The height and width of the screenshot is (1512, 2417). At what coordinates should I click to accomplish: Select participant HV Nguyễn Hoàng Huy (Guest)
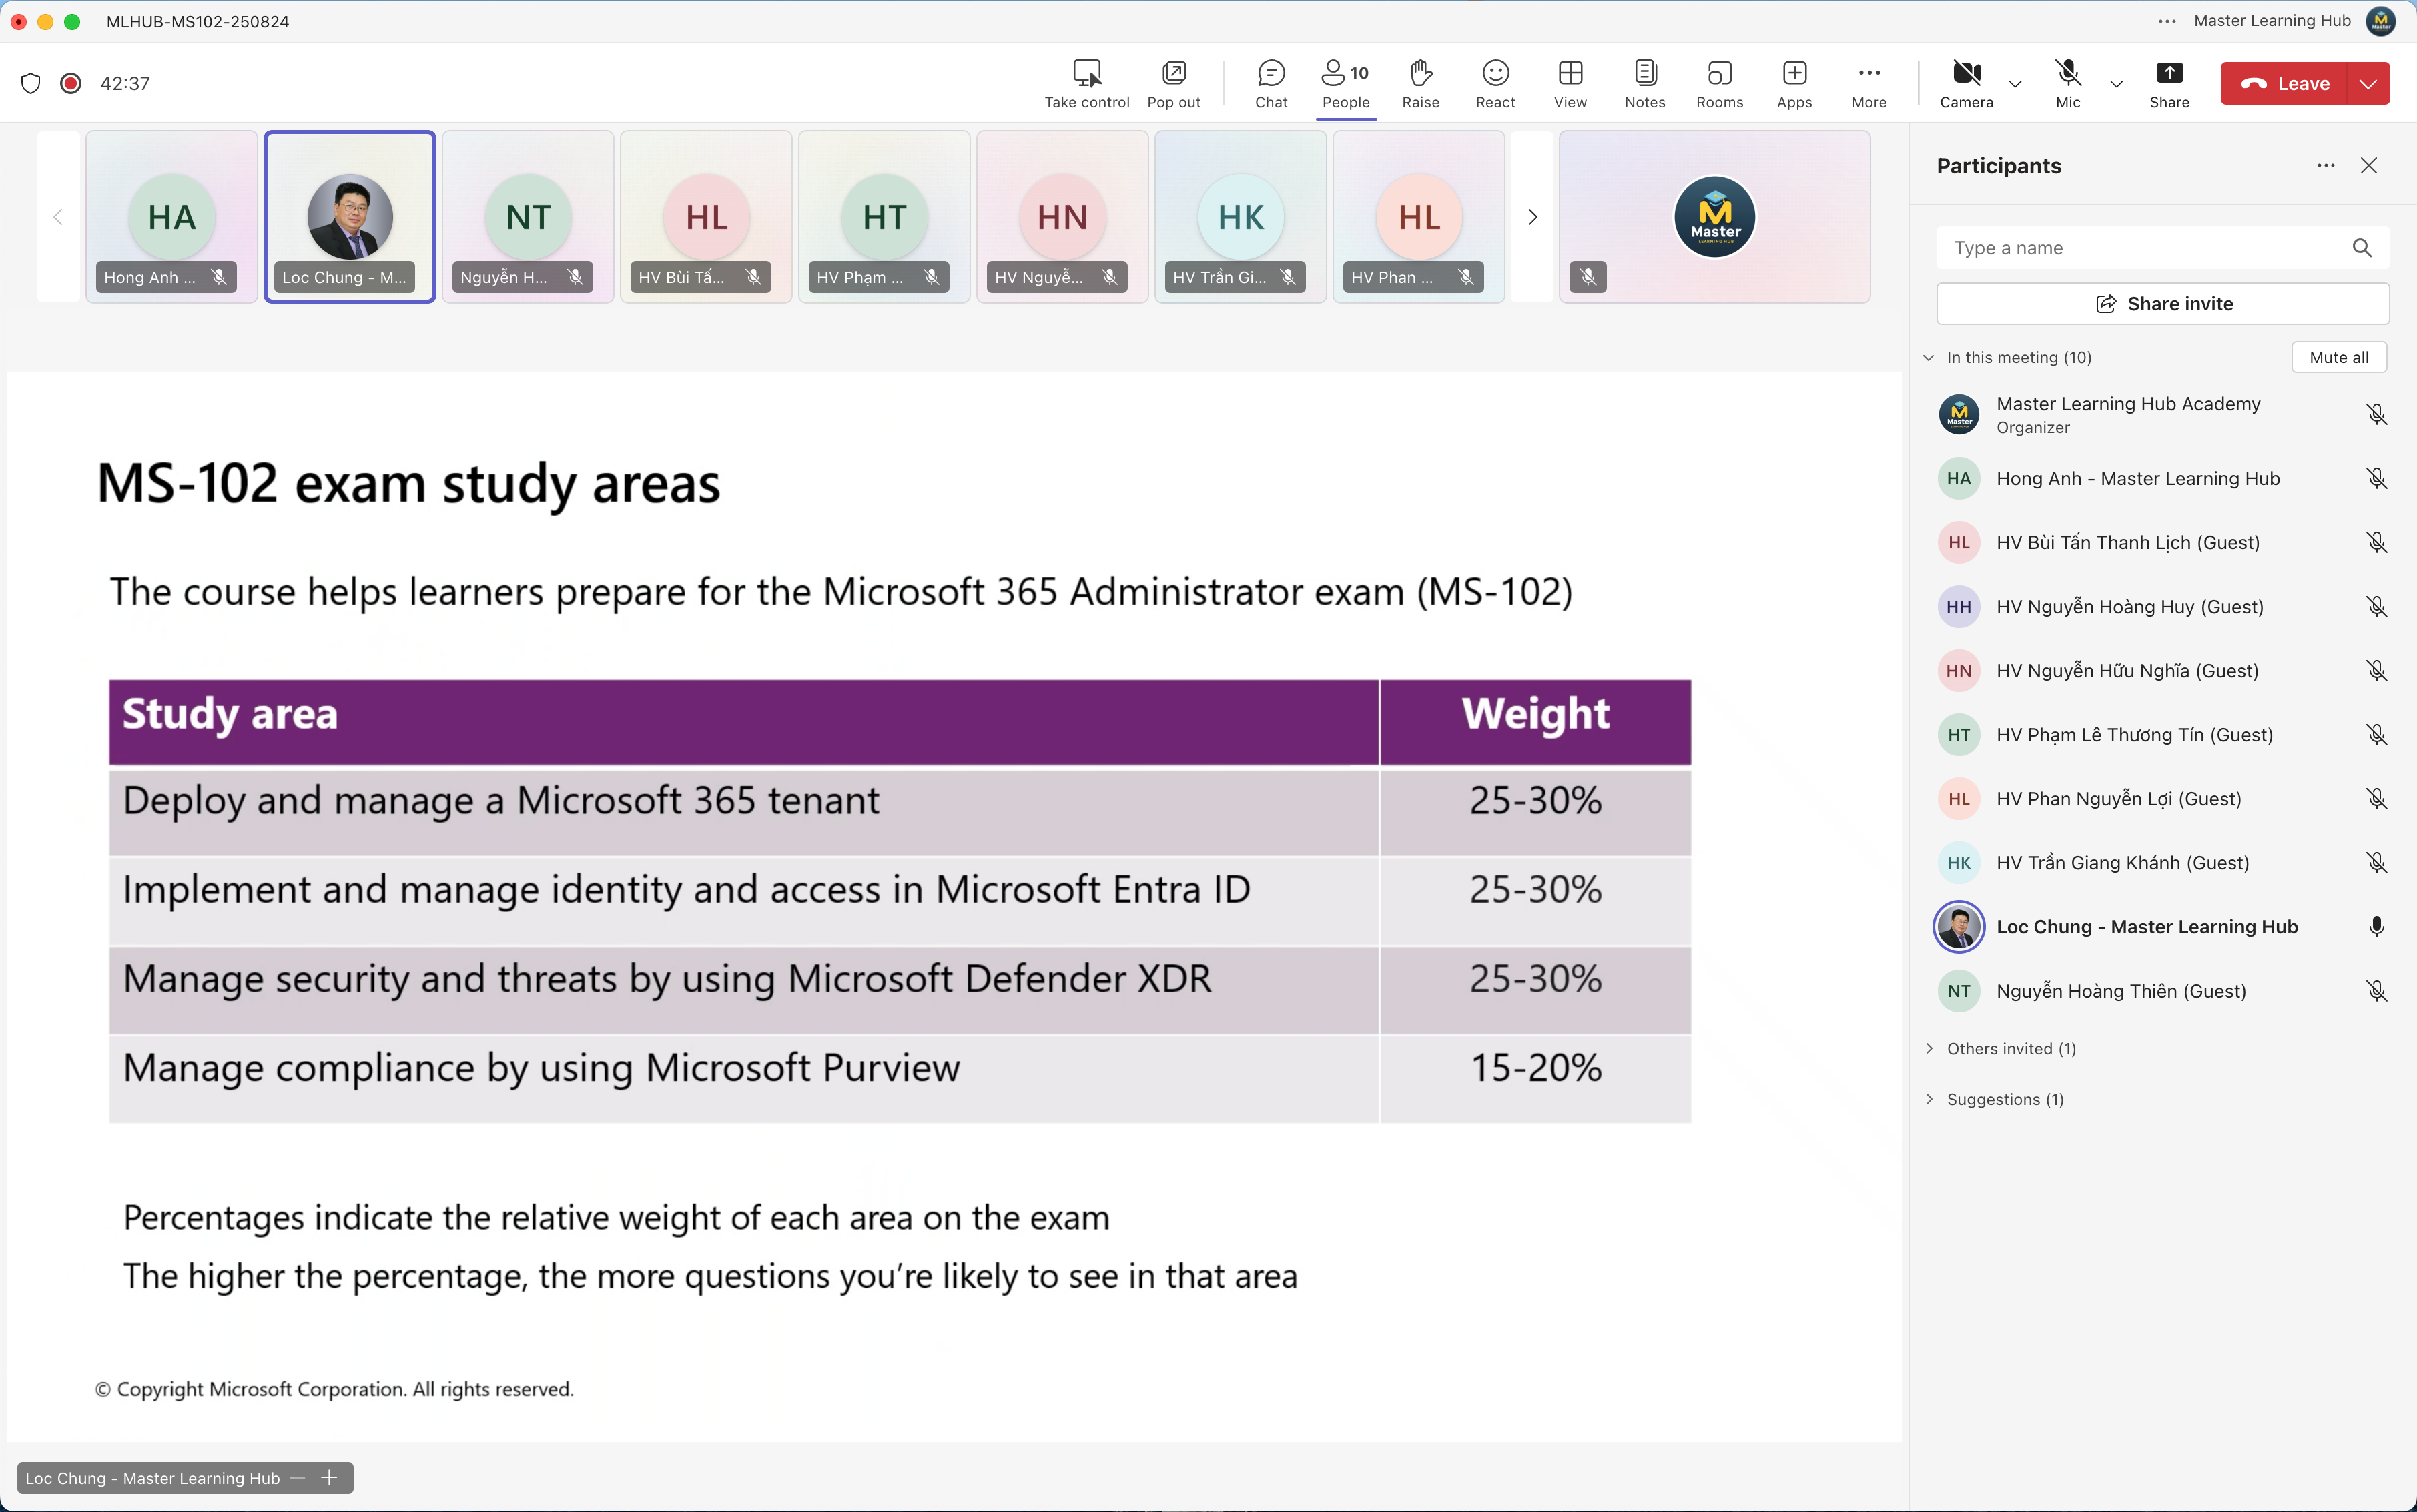[2163, 607]
